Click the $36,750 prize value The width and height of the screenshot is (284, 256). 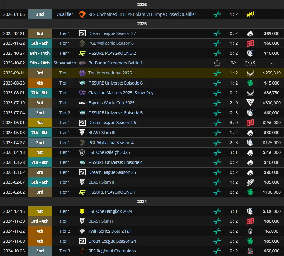click(272, 93)
